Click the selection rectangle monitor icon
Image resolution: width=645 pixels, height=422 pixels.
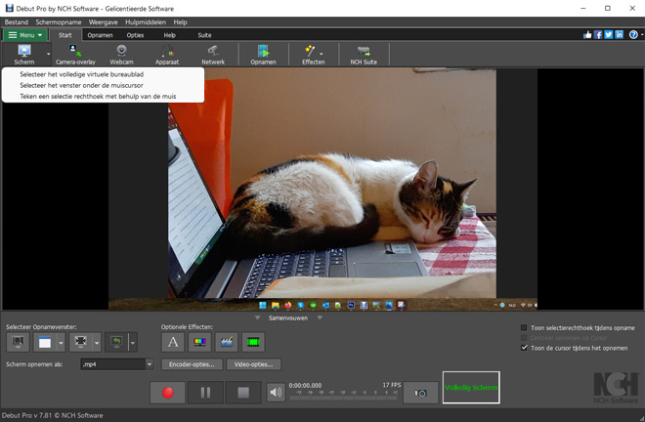pos(80,342)
